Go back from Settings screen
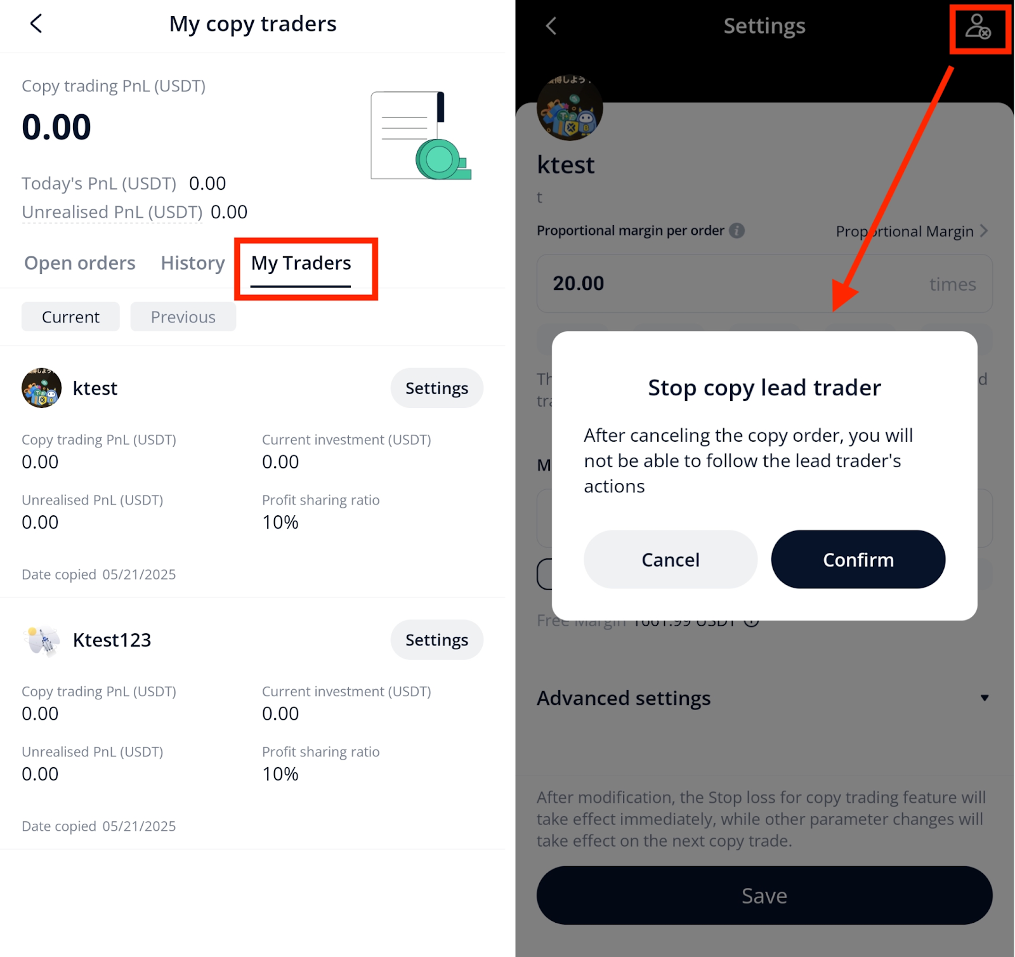1015x957 pixels. coord(551,26)
